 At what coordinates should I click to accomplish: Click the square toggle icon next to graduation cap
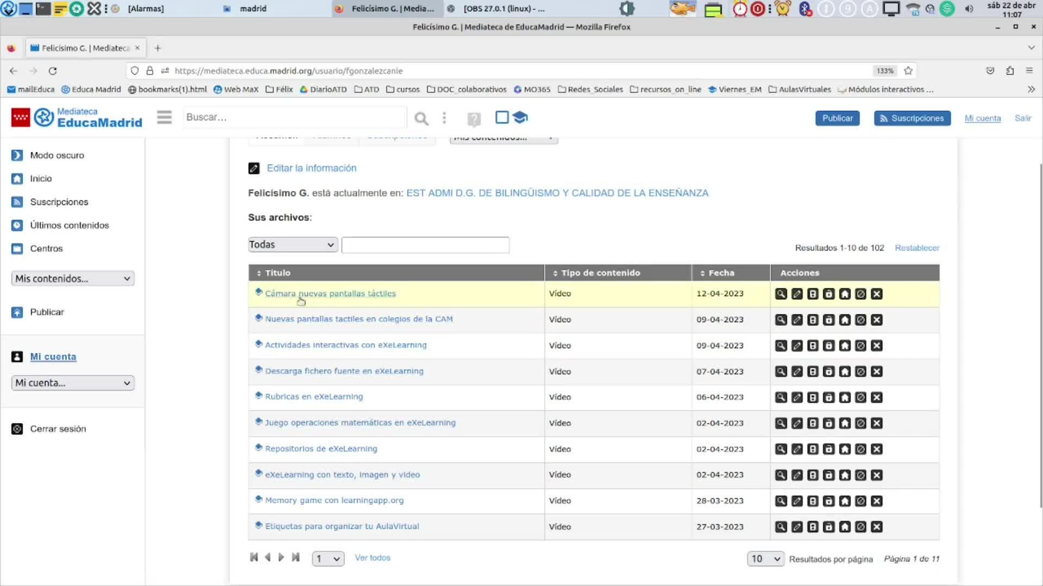(502, 117)
